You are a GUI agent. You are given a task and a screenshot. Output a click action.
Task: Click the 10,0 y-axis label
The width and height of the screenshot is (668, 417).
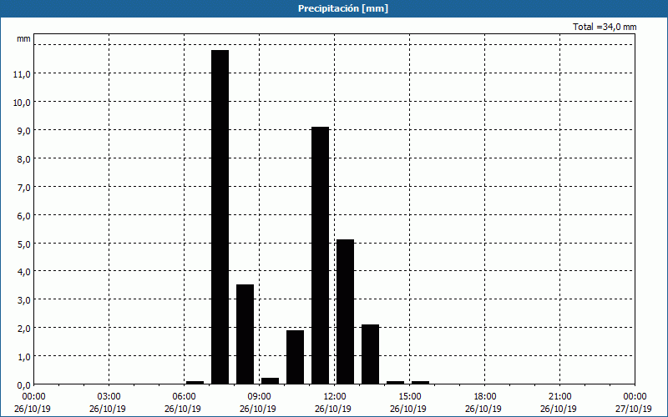click(x=22, y=103)
